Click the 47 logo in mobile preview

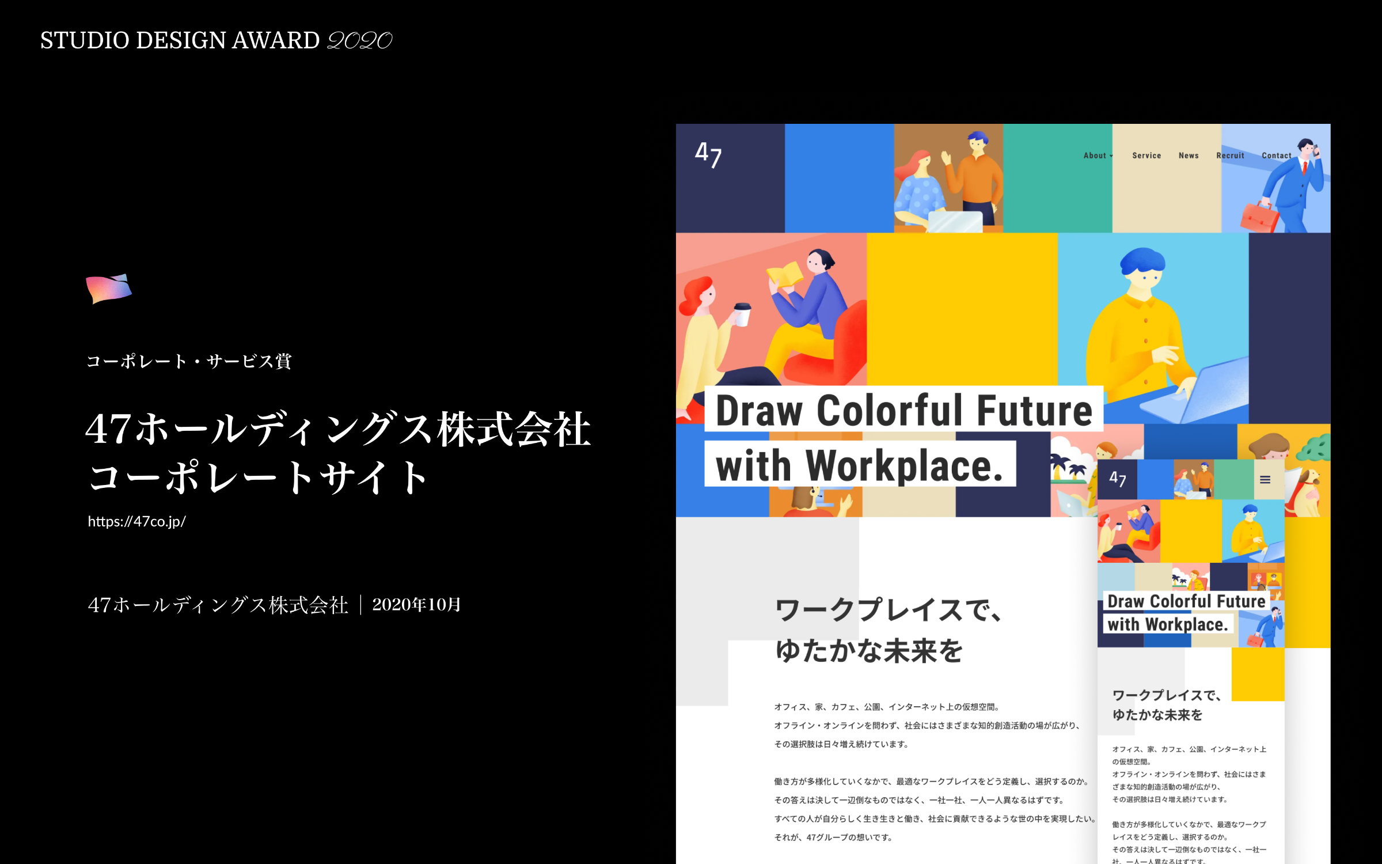(1118, 479)
